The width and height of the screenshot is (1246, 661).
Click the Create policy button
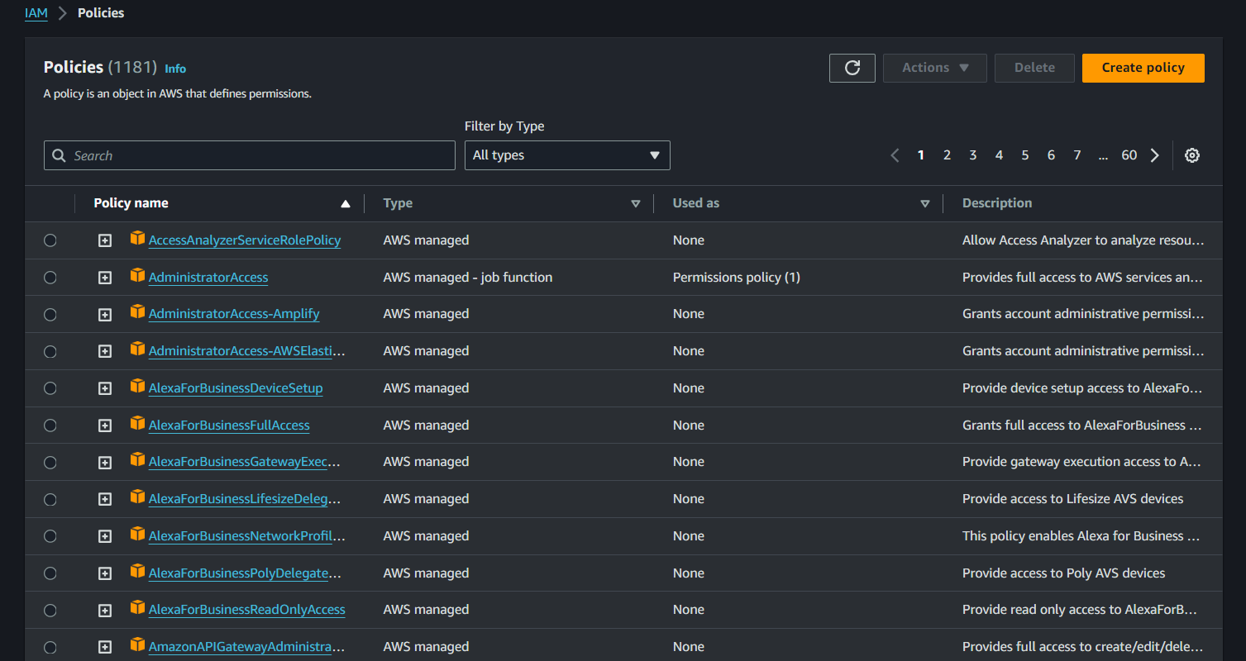click(x=1143, y=68)
